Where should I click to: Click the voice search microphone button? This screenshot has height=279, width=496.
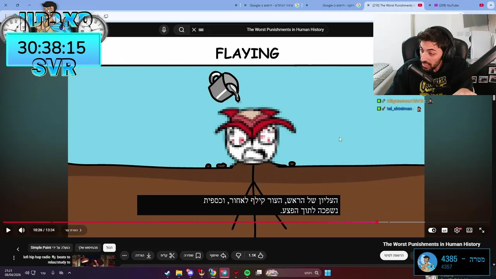coord(164,29)
